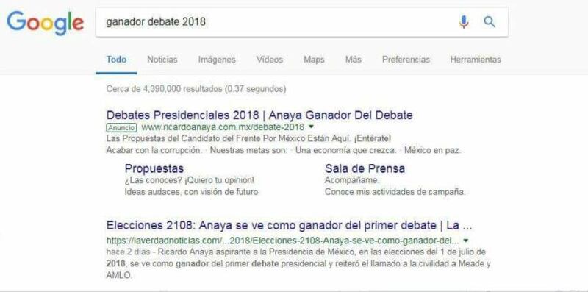This screenshot has width=588, height=292.
Task: Open Elecciones 2108 Anaya ganador article
Action: (x=289, y=226)
